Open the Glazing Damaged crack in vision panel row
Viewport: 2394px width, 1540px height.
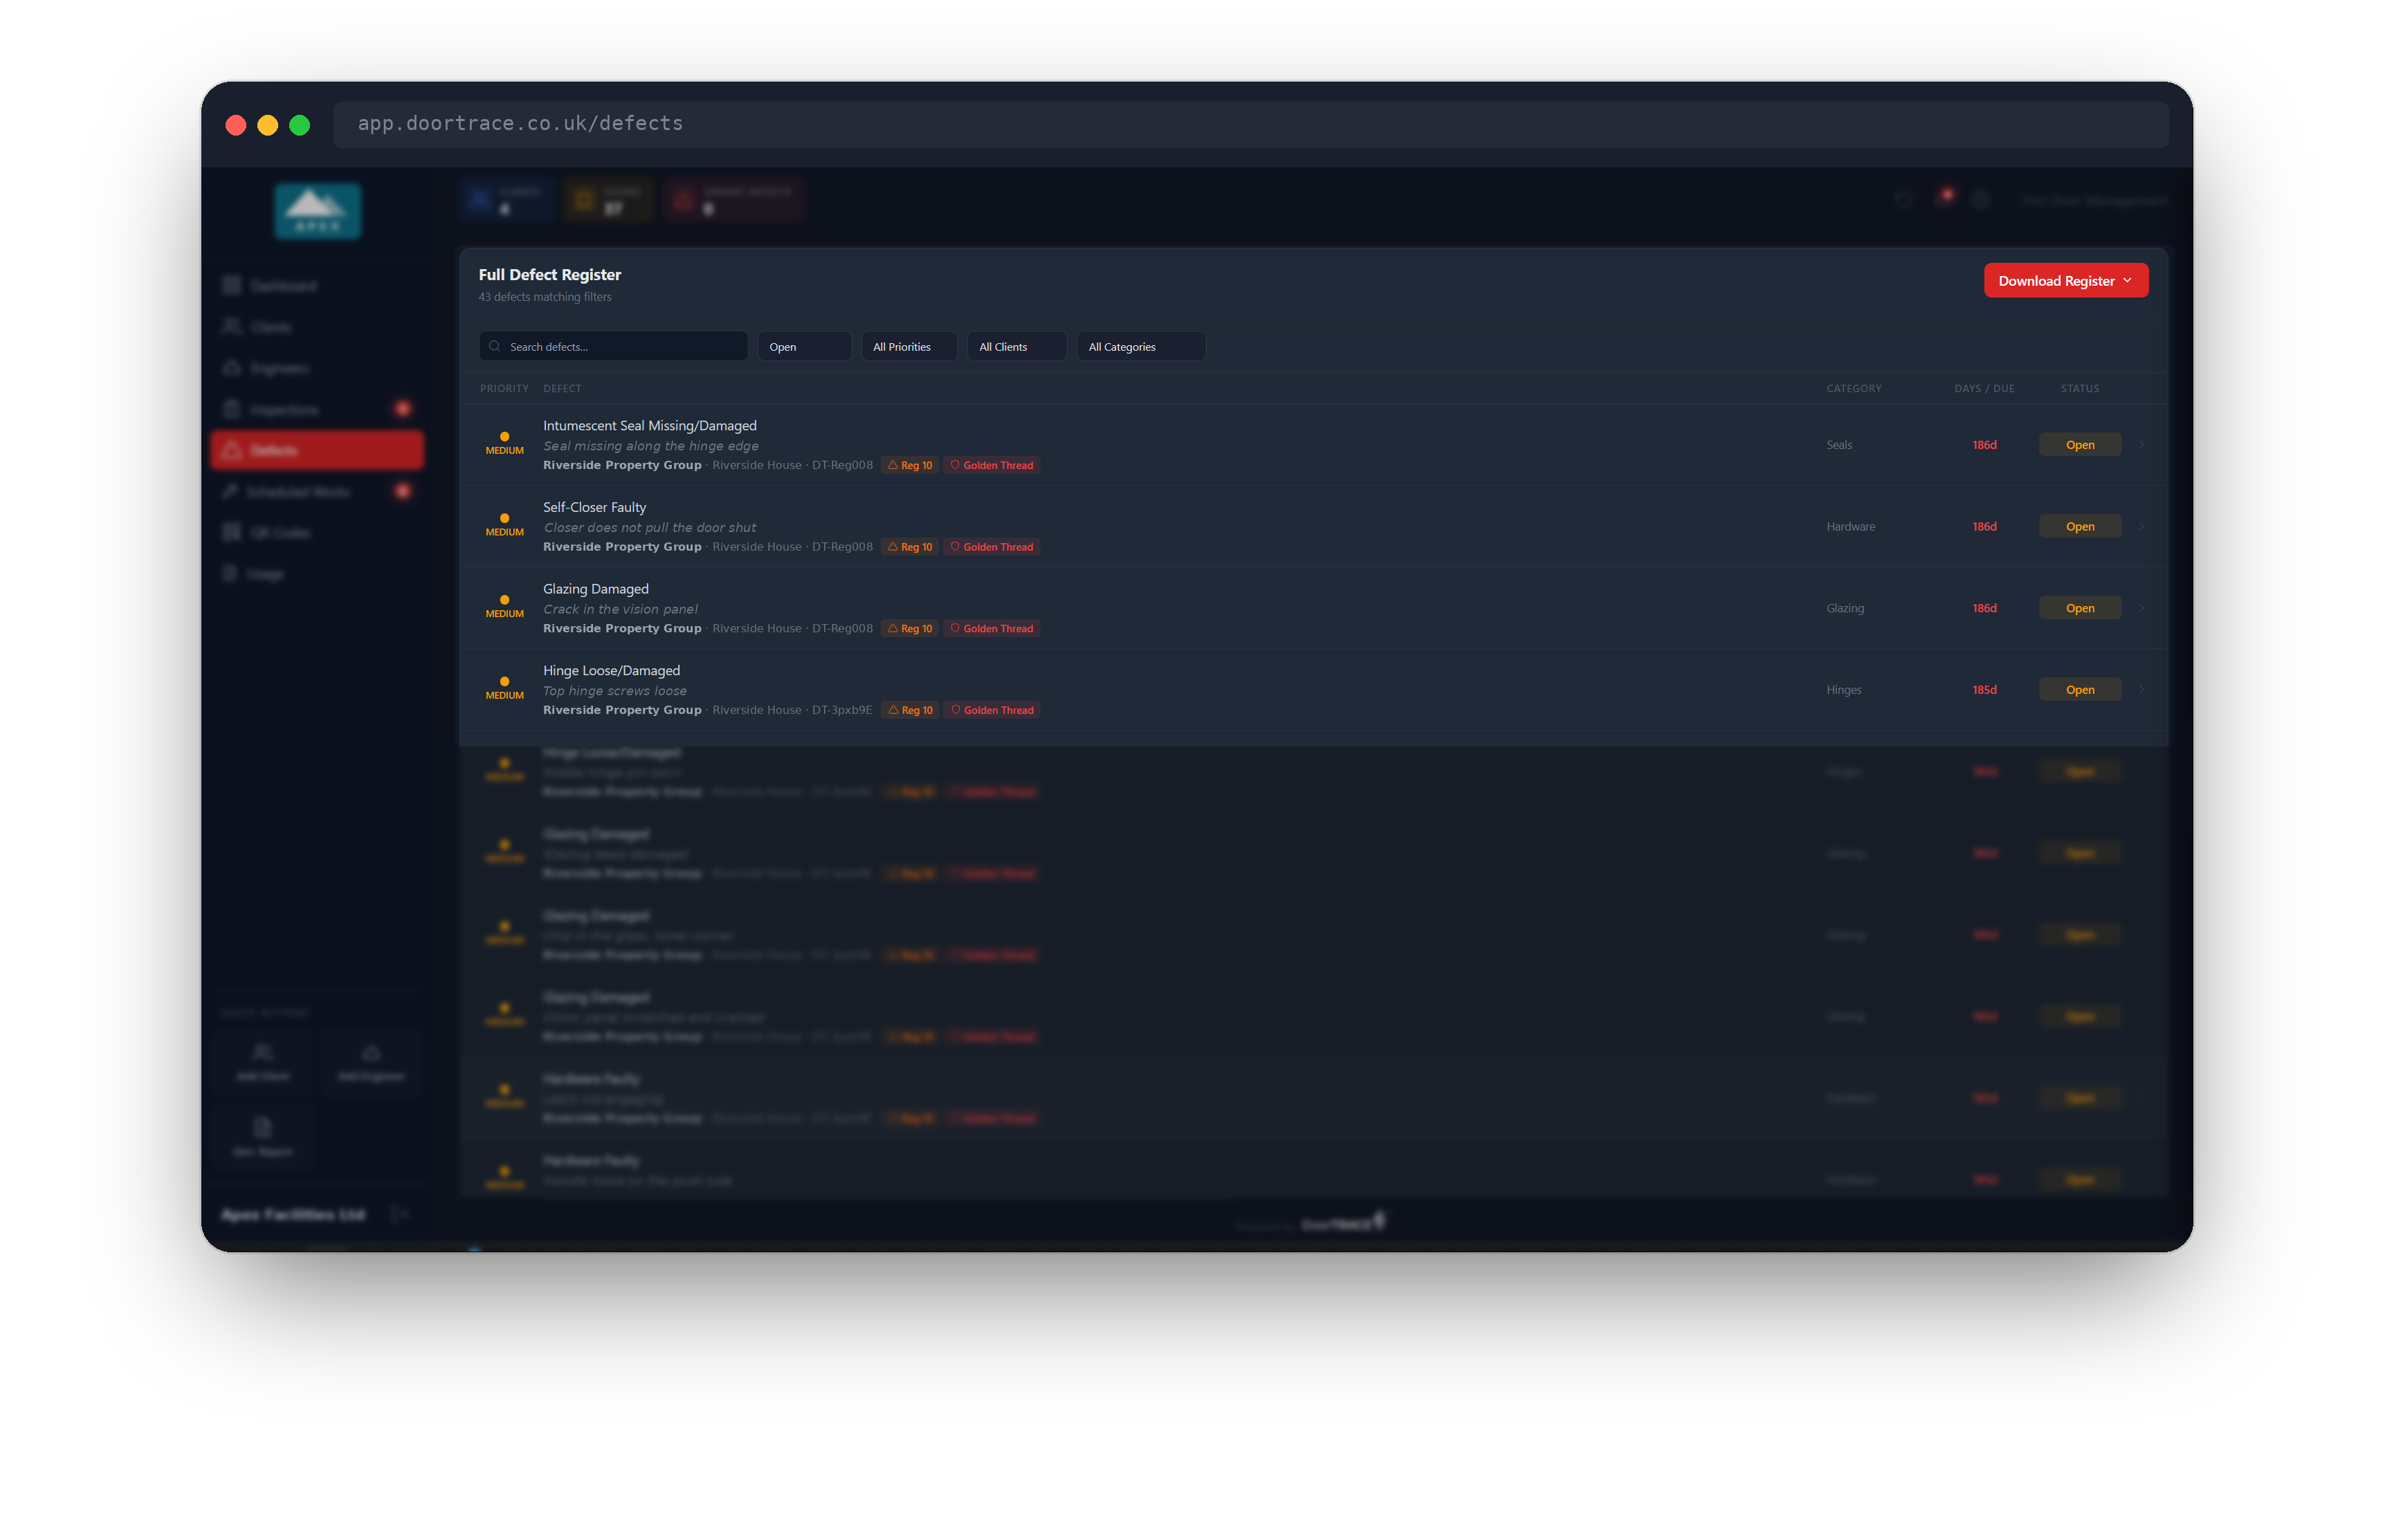(1313, 608)
